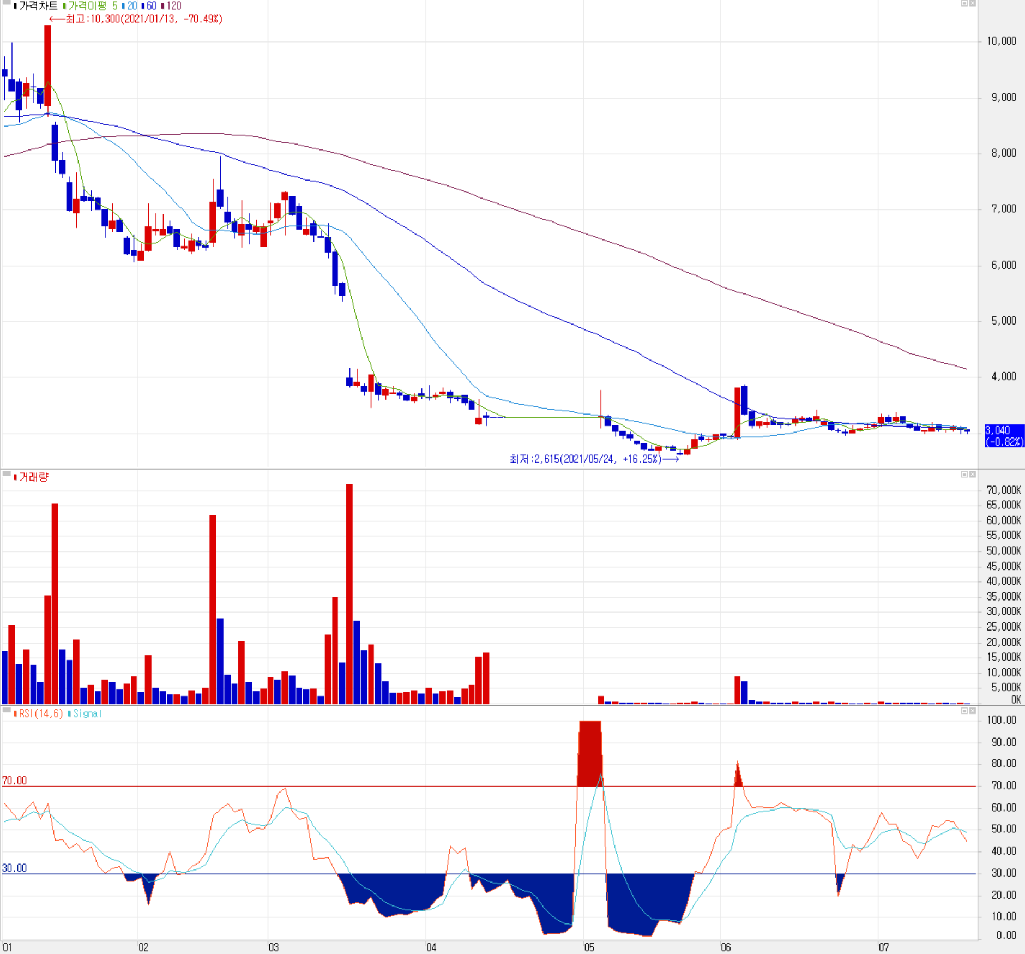The width and height of the screenshot is (1025, 954).
Task: Click the 50,000K volume axis label
Action: 1004,551
